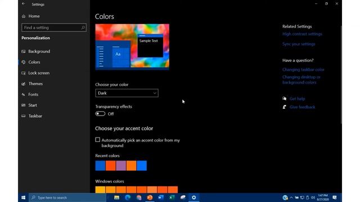Open Sync your settings link

[299, 44]
